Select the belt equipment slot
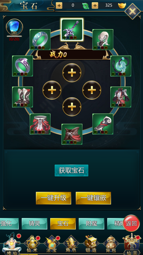Screen dimensions: 143x255 [x=72, y=134]
